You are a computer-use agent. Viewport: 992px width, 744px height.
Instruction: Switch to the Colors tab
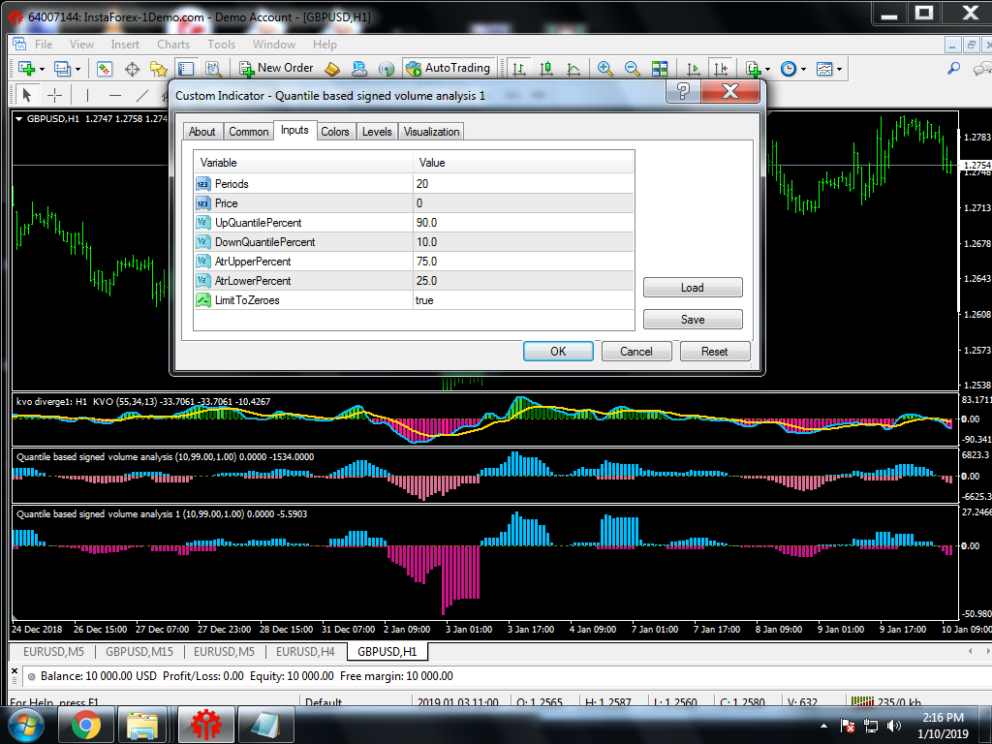tap(335, 132)
